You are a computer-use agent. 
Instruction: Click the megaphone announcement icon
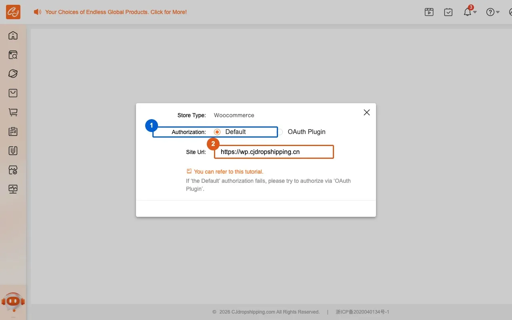tap(38, 12)
